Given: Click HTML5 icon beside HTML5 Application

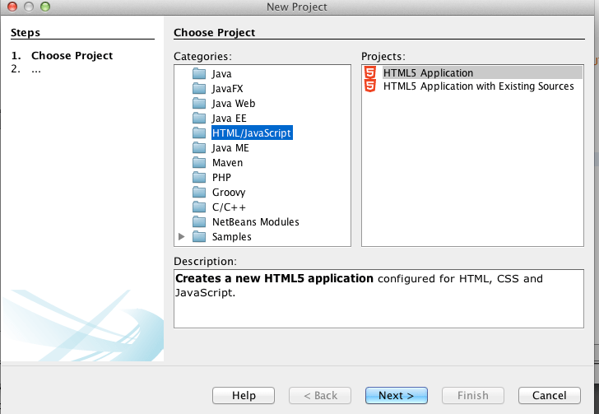Looking at the screenshot, I should [x=369, y=72].
